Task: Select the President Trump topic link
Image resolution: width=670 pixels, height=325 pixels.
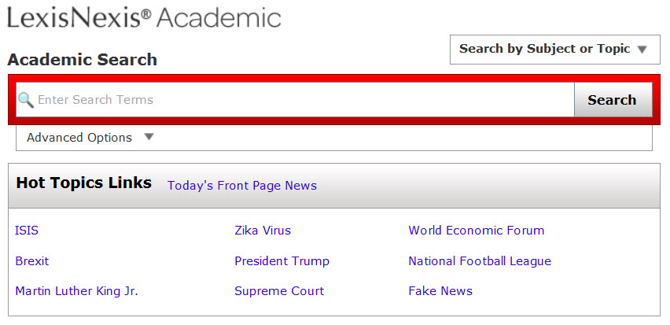Action: click(282, 260)
